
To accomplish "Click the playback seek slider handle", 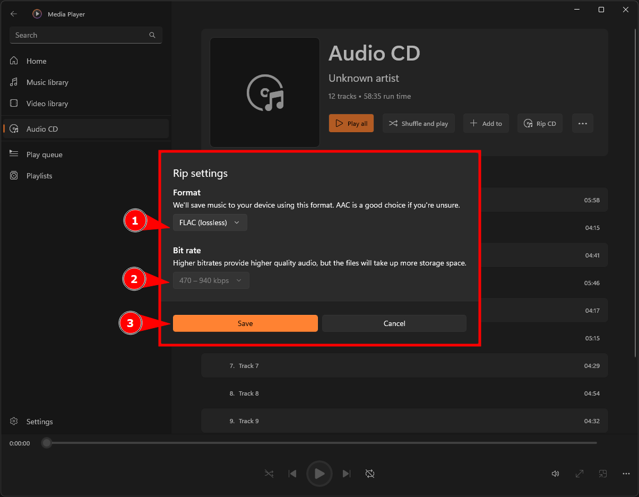I will pyautogui.click(x=47, y=443).
